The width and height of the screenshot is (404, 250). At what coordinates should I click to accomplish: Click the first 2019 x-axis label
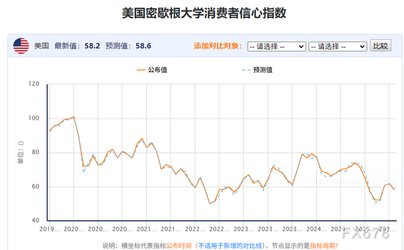pyautogui.click(x=50, y=229)
